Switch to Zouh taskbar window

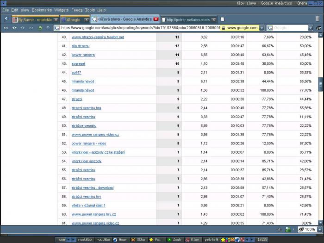point(174,239)
